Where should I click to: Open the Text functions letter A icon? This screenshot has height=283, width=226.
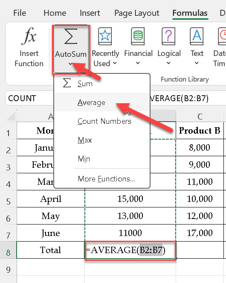click(x=197, y=36)
